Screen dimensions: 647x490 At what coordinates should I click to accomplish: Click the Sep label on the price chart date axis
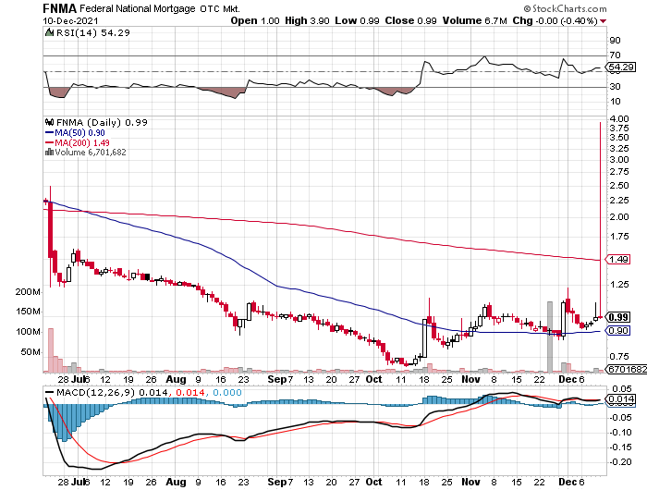(x=277, y=379)
